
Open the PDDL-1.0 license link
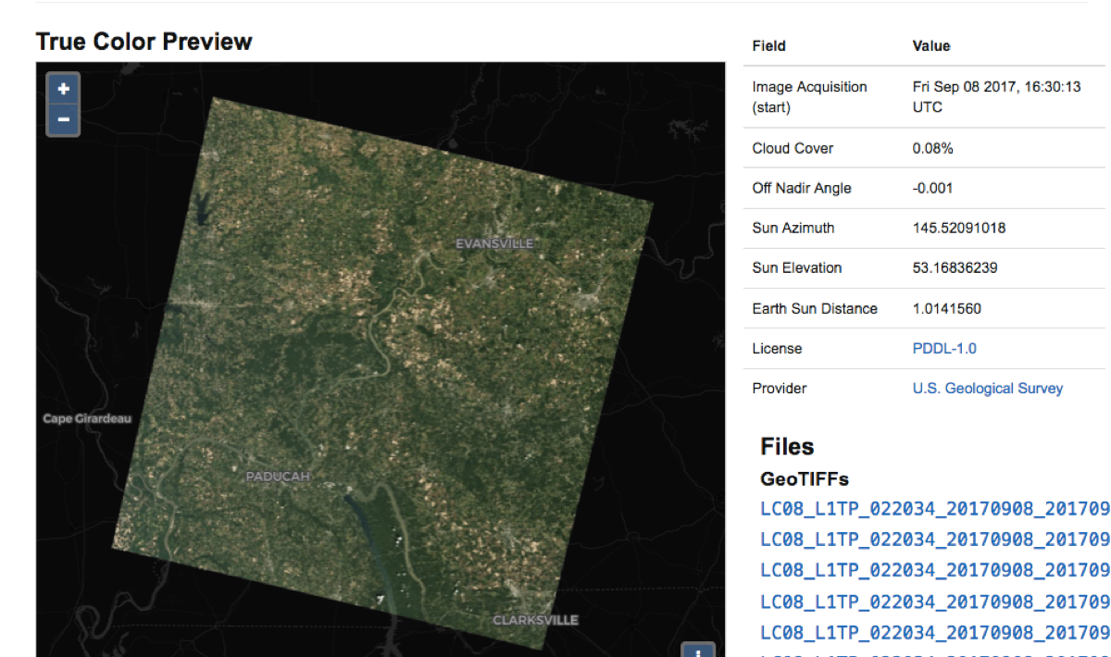944,349
